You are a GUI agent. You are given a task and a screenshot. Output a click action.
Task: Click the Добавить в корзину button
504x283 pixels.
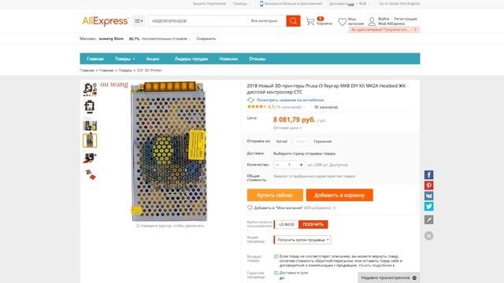click(339, 195)
